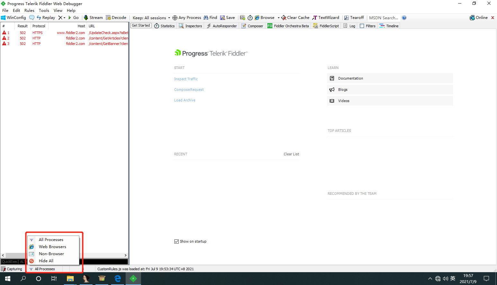
Task: Click the sessions list horizontal scrollbar right arrow
Action: 126,255
